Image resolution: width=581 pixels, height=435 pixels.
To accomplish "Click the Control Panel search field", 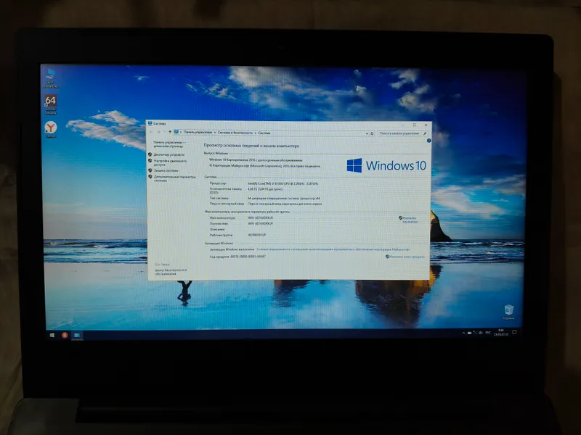I will [x=402, y=133].
